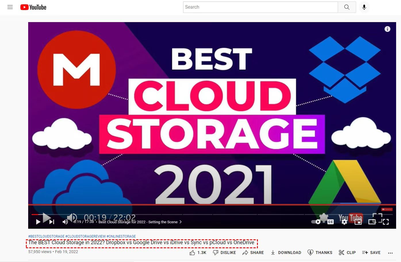Image resolution: width=401 pixels, height=262 pixels.
Task: Open the player settings gear
Action: (344, 222)
